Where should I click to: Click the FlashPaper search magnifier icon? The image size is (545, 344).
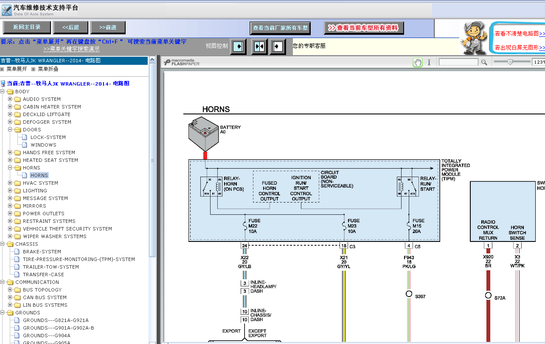click(484, 62)
